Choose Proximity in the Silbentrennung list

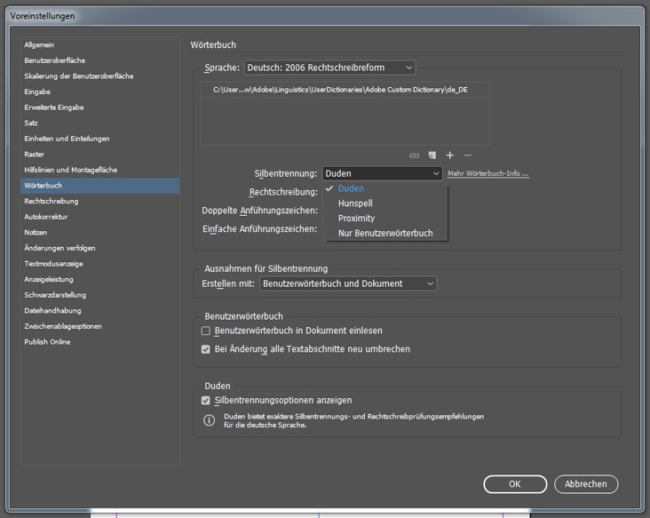(x=356, y=219)
